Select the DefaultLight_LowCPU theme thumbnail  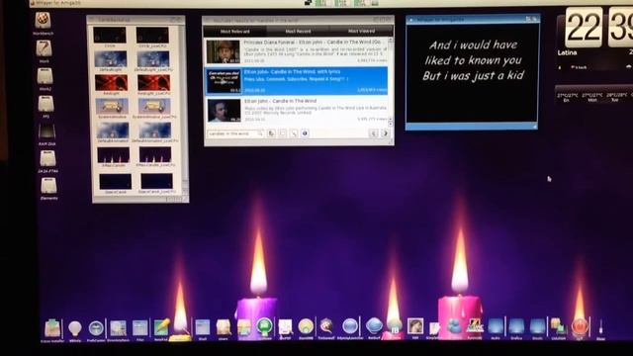coord(153,59)
